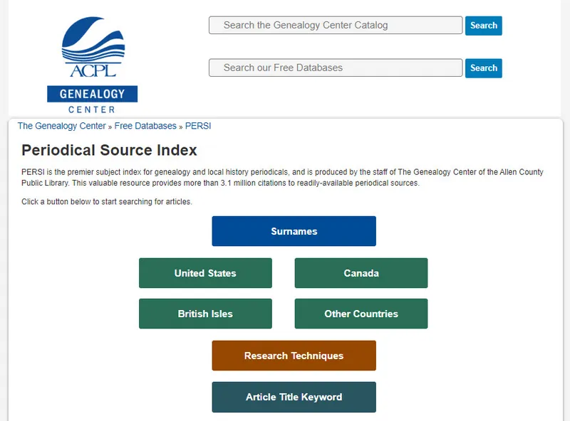This screenshot has height=421, width=570.
Task: Open The Genealogy Center breadcrumb link
Action: pyautogui.click(x=62, y=126)
